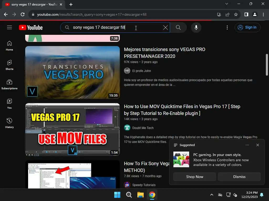Play the Use MOV Files thumbnail

[x=73, y=129]
